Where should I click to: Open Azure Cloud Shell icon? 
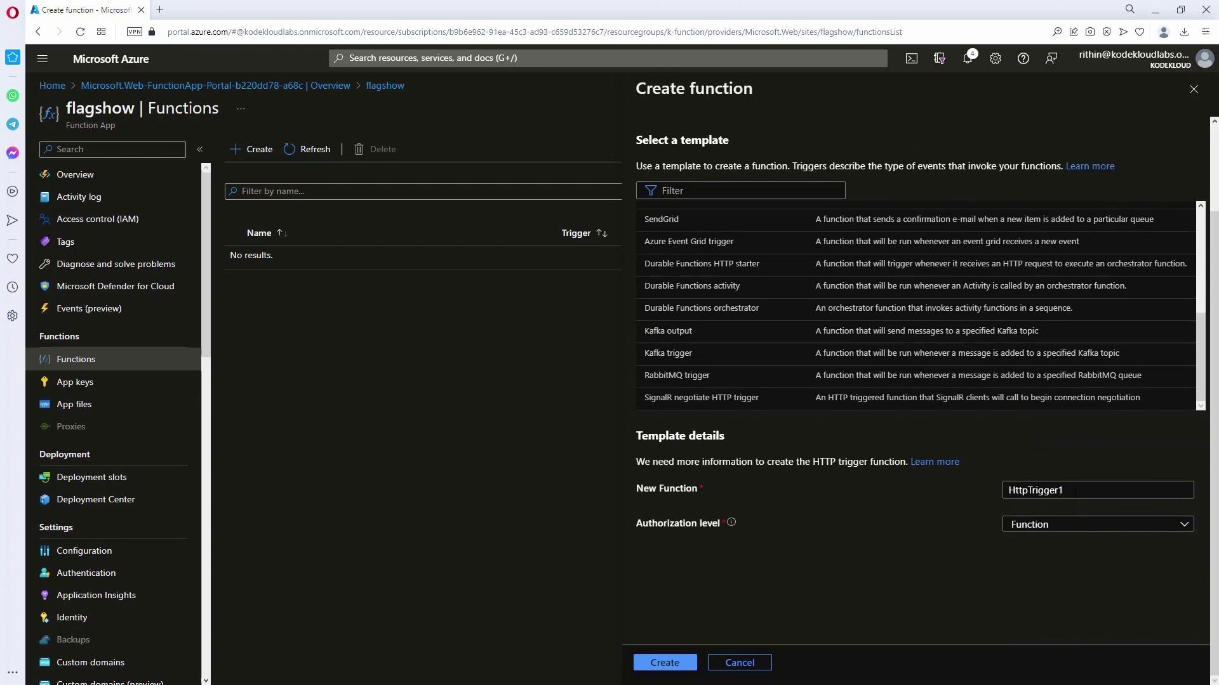click(912, 58)
